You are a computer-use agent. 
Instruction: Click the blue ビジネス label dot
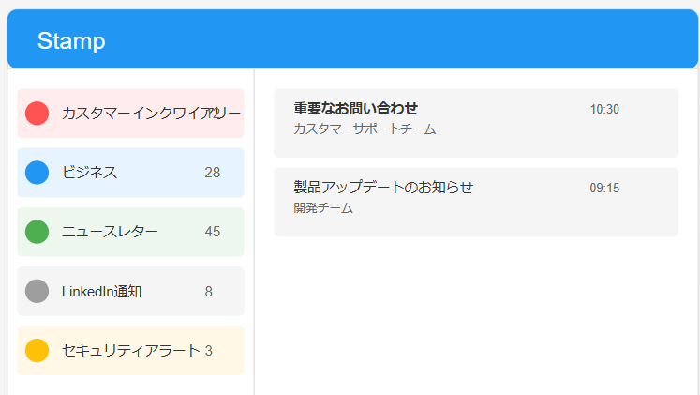(x=37, y=173)
